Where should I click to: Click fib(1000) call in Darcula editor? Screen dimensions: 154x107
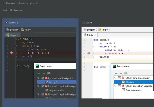coord(23,67)
